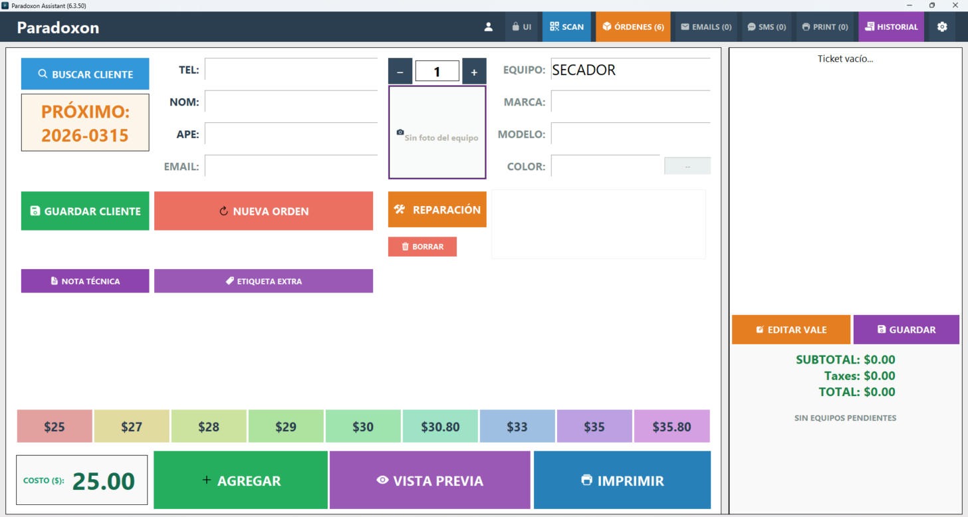Viewport: 968px width, 517px height.
Task: Increase quantity with the plus button
Action: (474, 71)
